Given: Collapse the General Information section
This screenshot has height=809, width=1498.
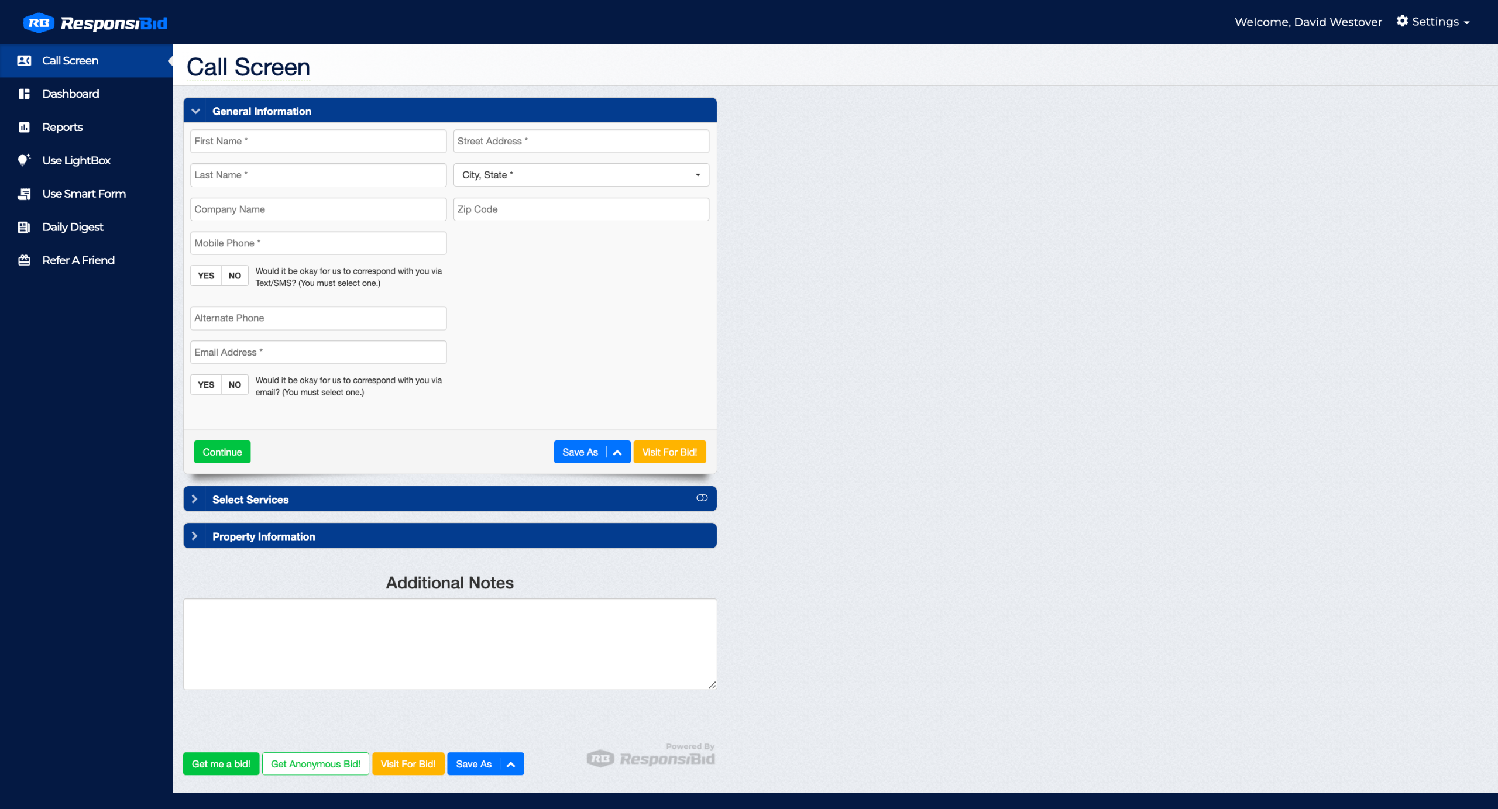Looking at the screenshot, I should (195, 111).
